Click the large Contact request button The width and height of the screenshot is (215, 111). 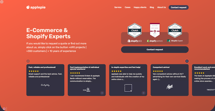tap(155, 49)
